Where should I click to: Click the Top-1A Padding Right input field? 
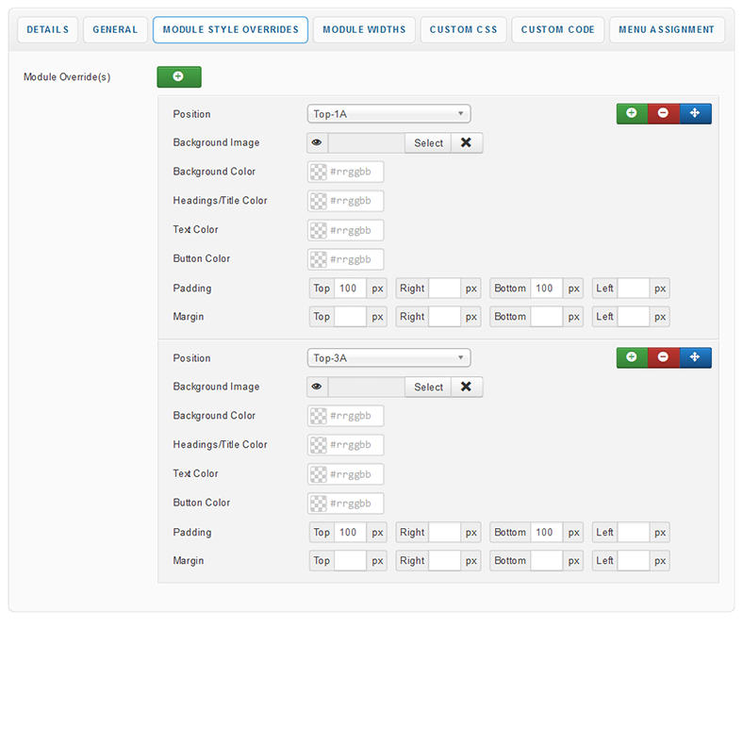pos(444,289)
